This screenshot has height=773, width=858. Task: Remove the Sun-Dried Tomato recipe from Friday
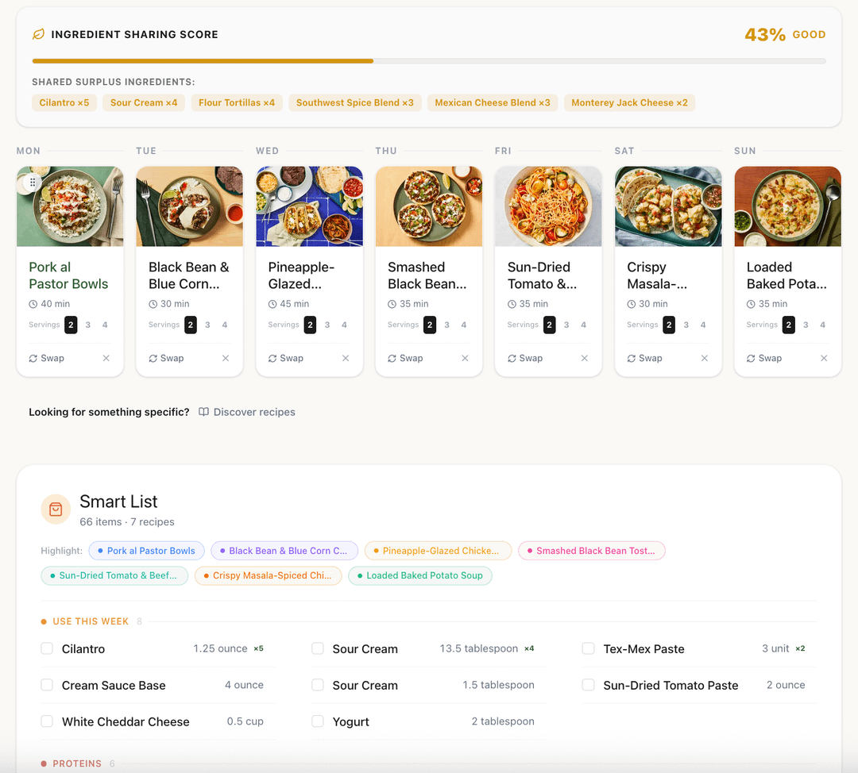coord(585,359)
